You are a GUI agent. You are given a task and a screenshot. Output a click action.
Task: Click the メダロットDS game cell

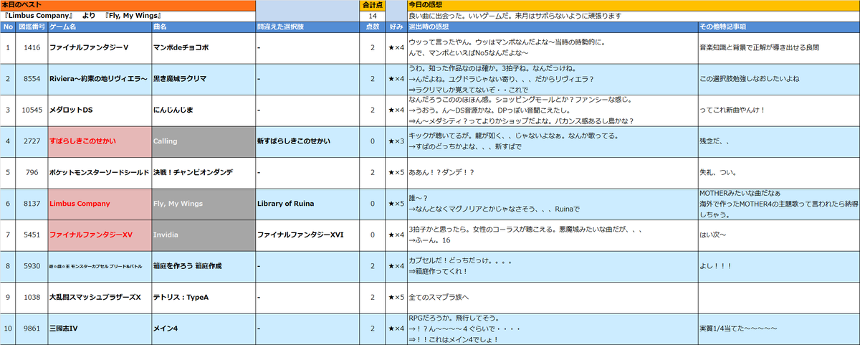click(x=99, y=110)
